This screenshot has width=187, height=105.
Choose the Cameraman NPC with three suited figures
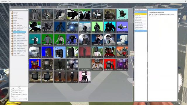click(x=85, y=15)
